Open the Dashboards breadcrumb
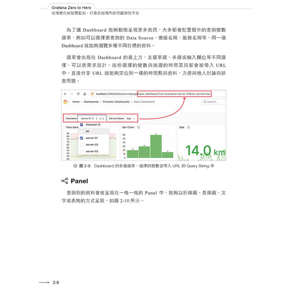 [x=91, y=102]
